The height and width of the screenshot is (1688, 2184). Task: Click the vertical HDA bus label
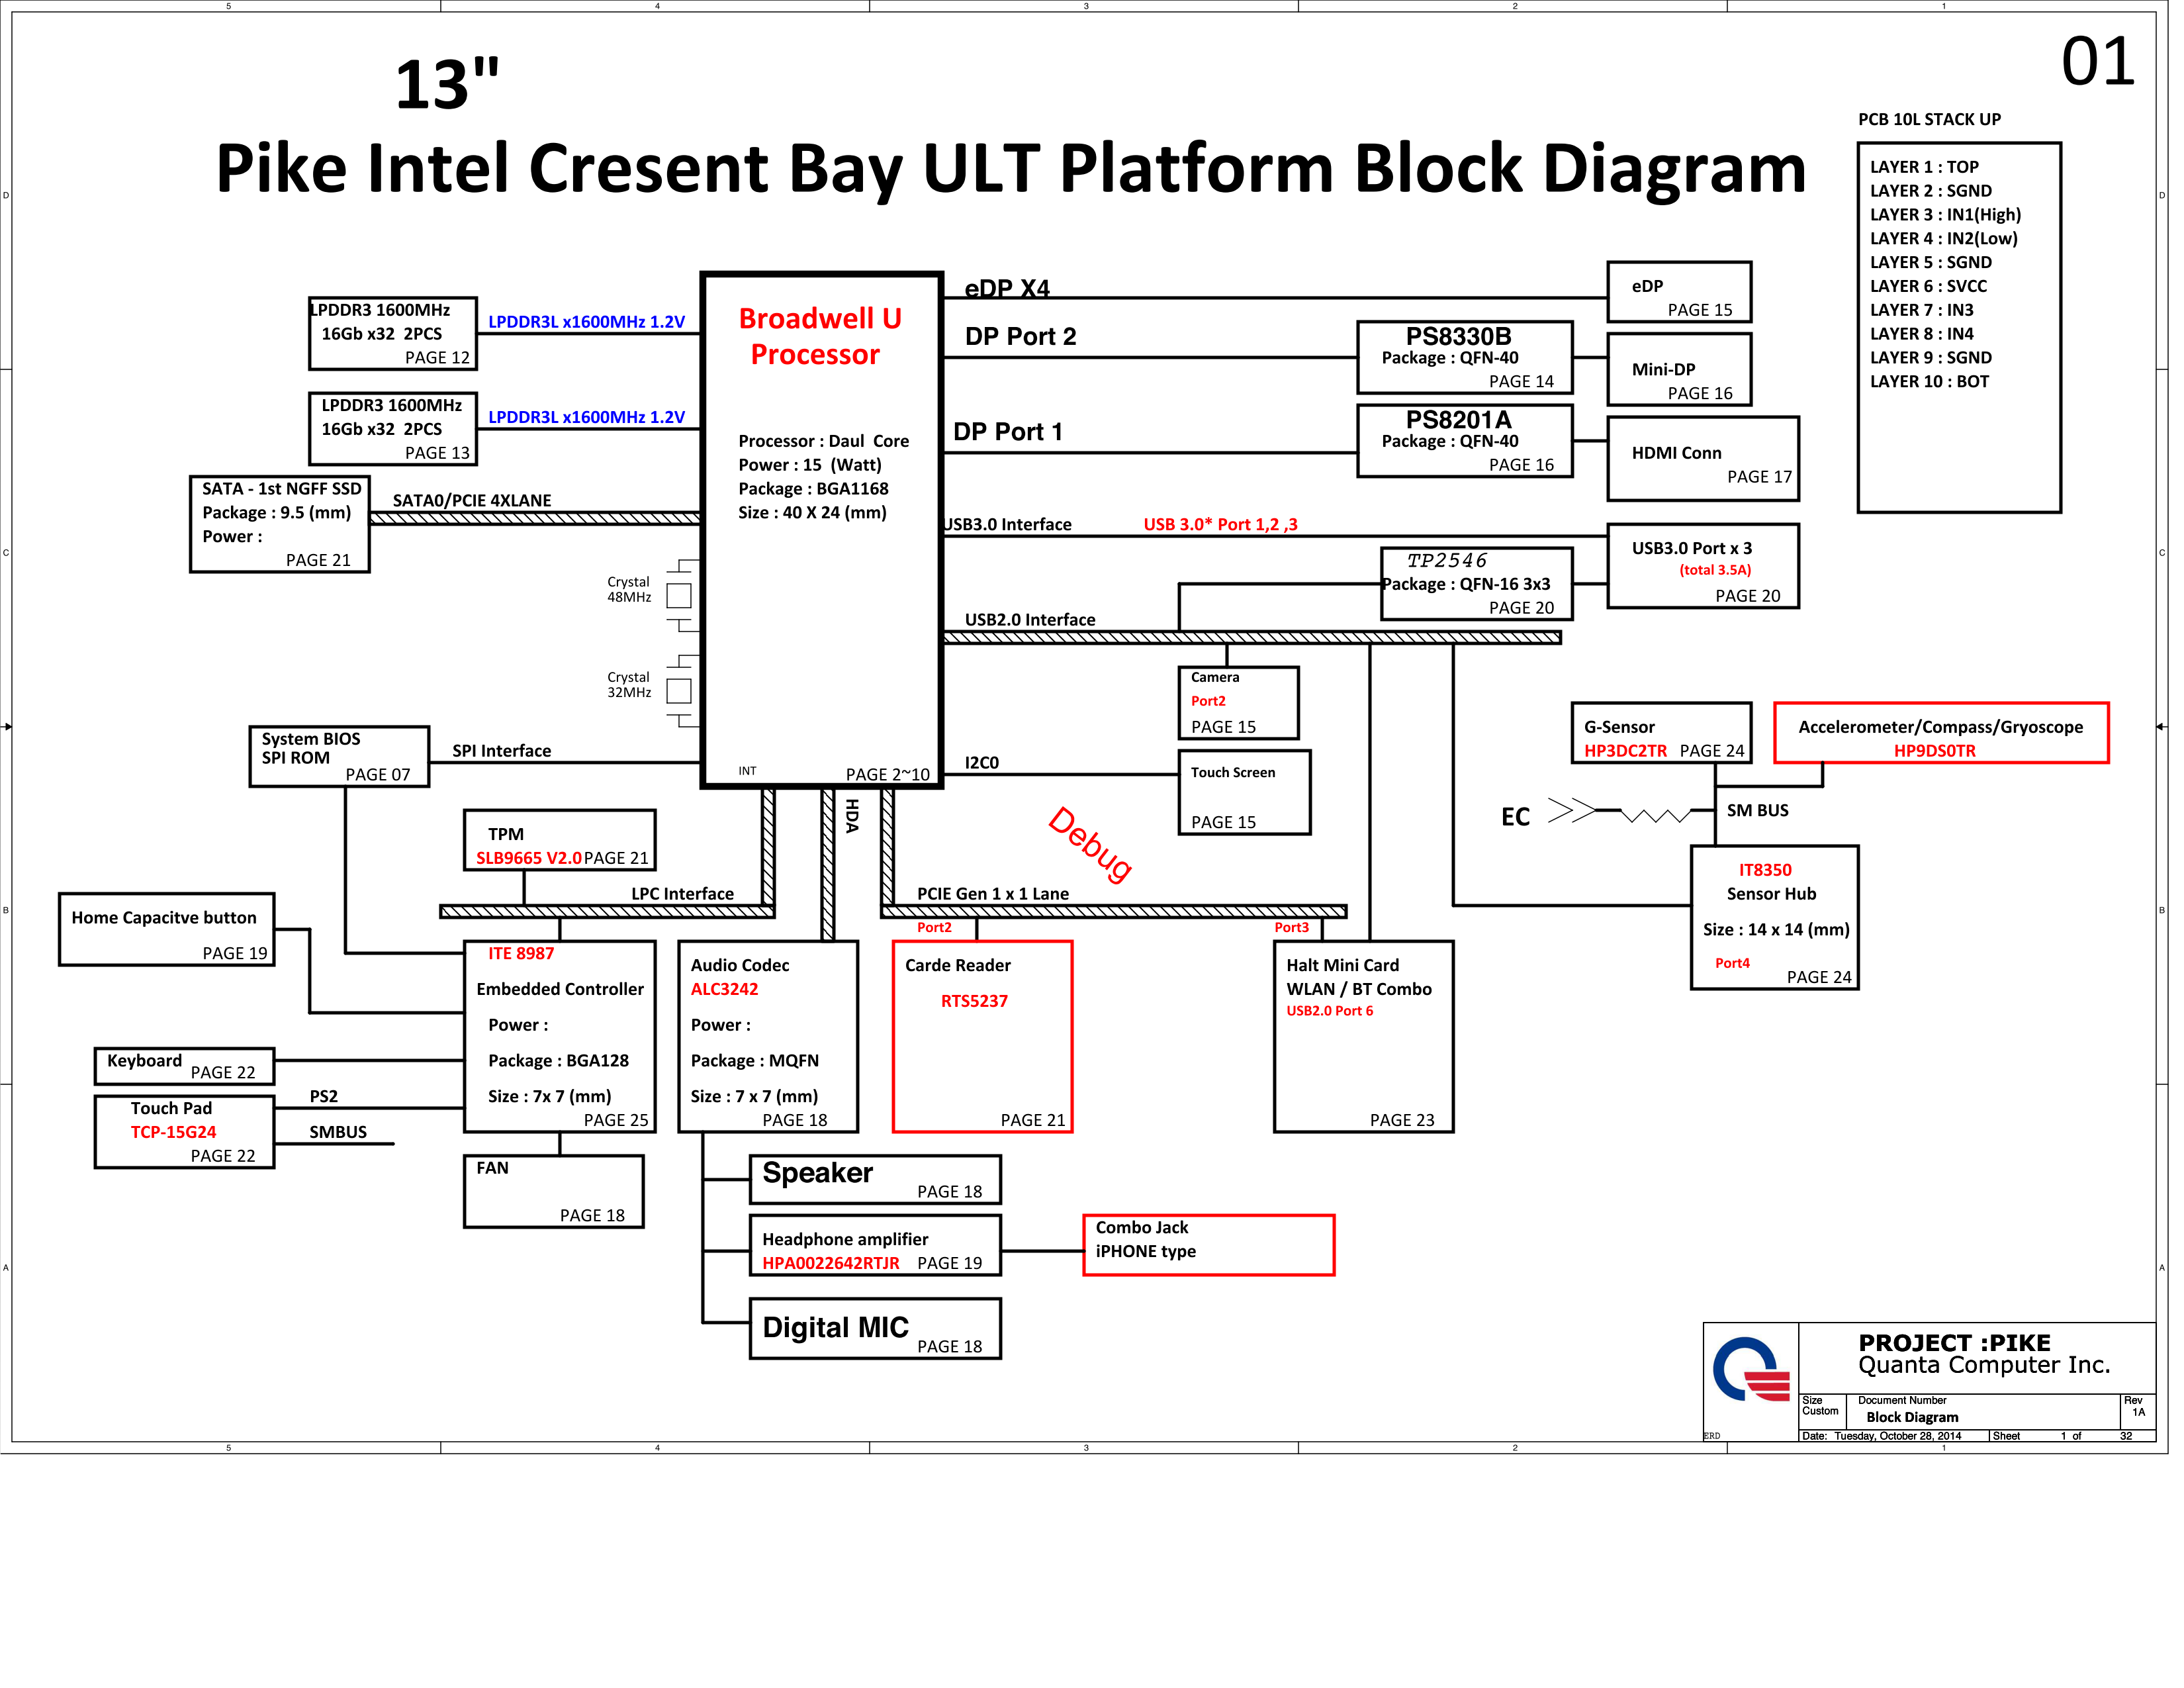(852, 816)
